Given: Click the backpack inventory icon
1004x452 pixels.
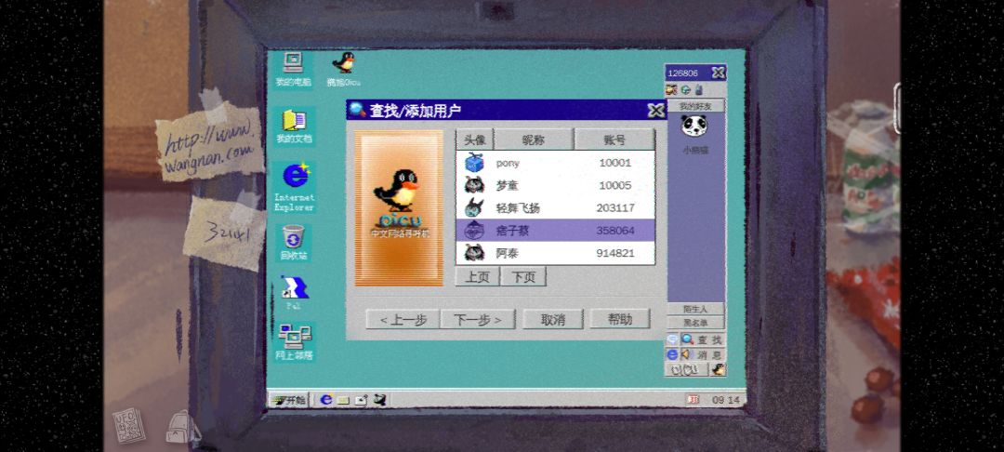Looking at the screenshot, I should pos(182,427).
